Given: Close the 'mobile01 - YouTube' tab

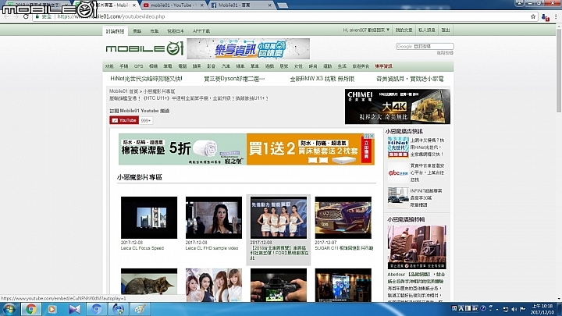Looking at the screenshot, I should (202, 5).
